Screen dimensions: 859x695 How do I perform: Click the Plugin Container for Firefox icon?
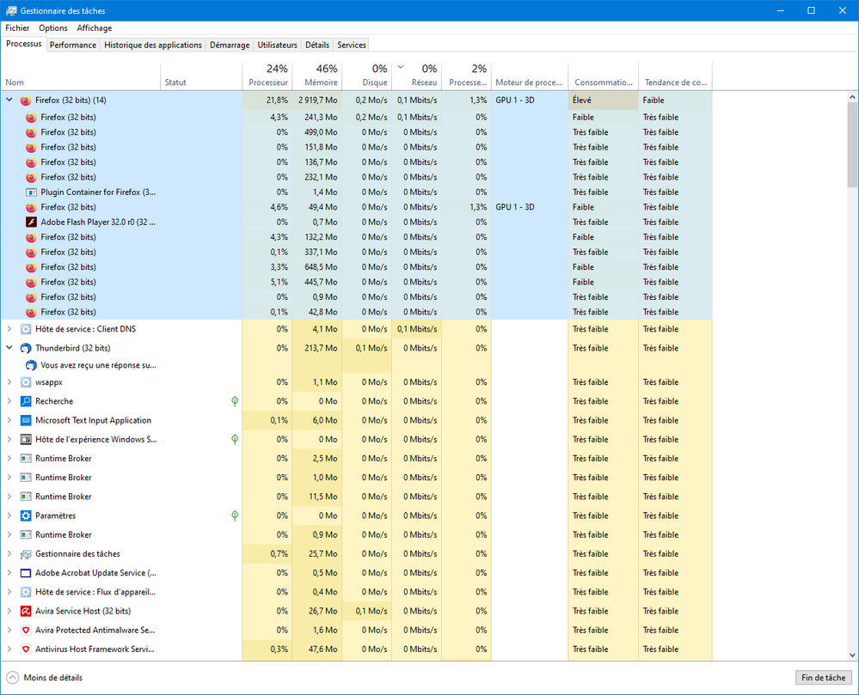tap(31, 192)
